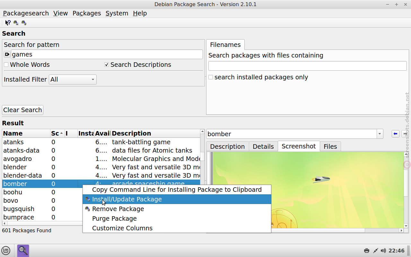Select the avogadro package row

click(101, 159)
